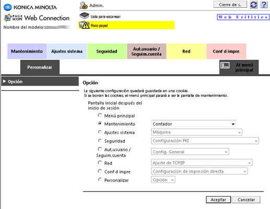
Task: Click the PageScope Web Connection logo
Action: [37, 18]
